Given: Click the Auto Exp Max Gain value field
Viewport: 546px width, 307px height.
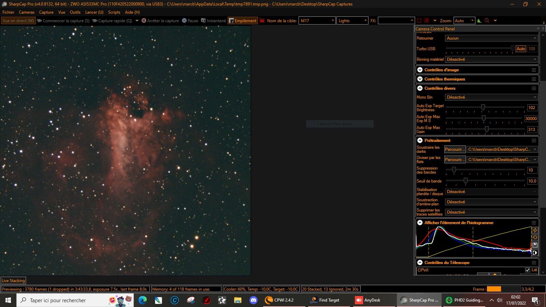Looking at the screenshot, I should [x=532, y=130].
